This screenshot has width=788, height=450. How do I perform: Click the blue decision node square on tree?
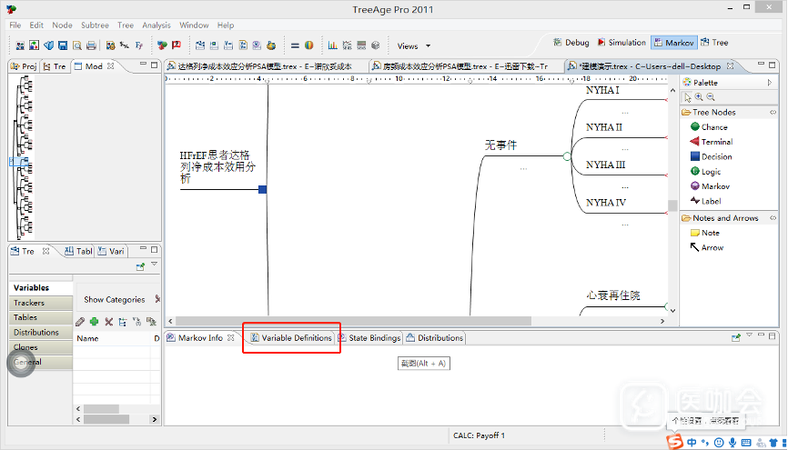[262, 189]
